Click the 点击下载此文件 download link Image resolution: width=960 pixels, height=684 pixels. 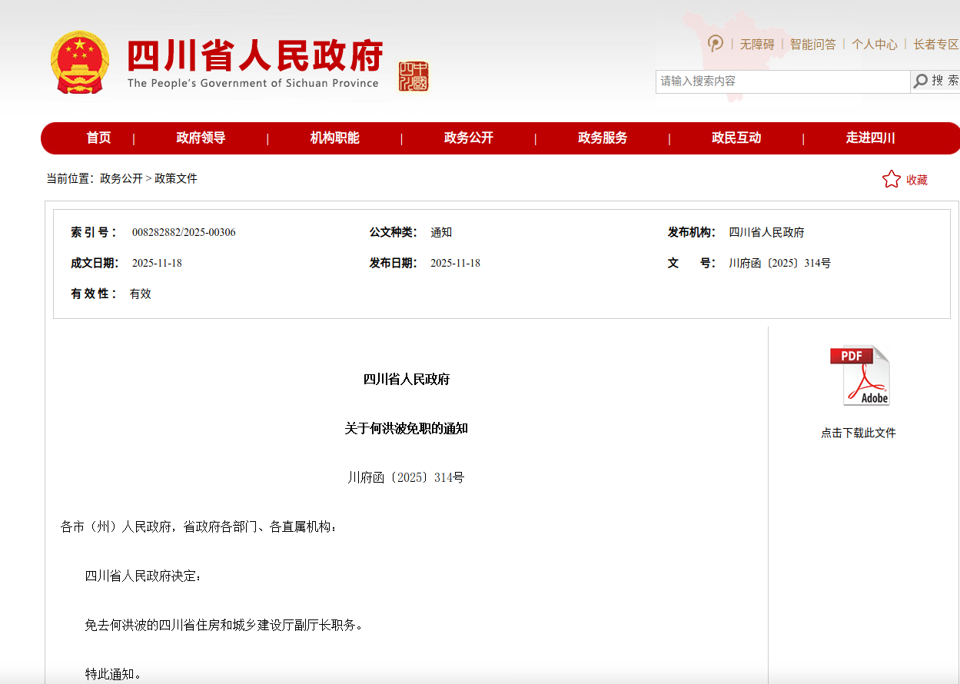point(858,433)
